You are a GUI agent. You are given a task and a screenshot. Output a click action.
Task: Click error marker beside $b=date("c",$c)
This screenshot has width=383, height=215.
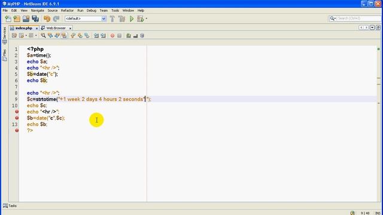[17, 118]
